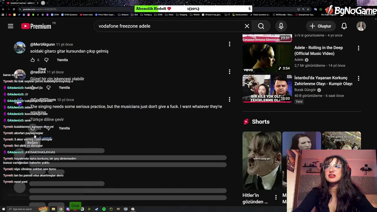Image resolution: width=377 pixels, height=212 pixels.
Task: Open Burak Güngör channel link
Action: (x=305, y=90)
